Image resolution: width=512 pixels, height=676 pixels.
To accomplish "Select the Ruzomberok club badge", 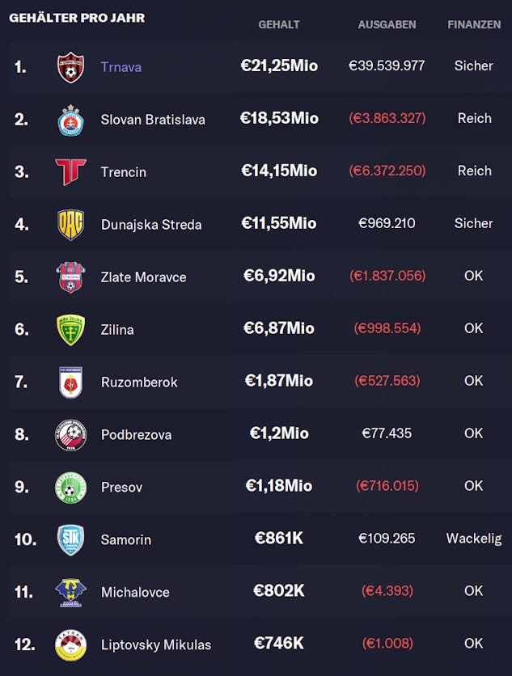I will (x=70, y=382).
